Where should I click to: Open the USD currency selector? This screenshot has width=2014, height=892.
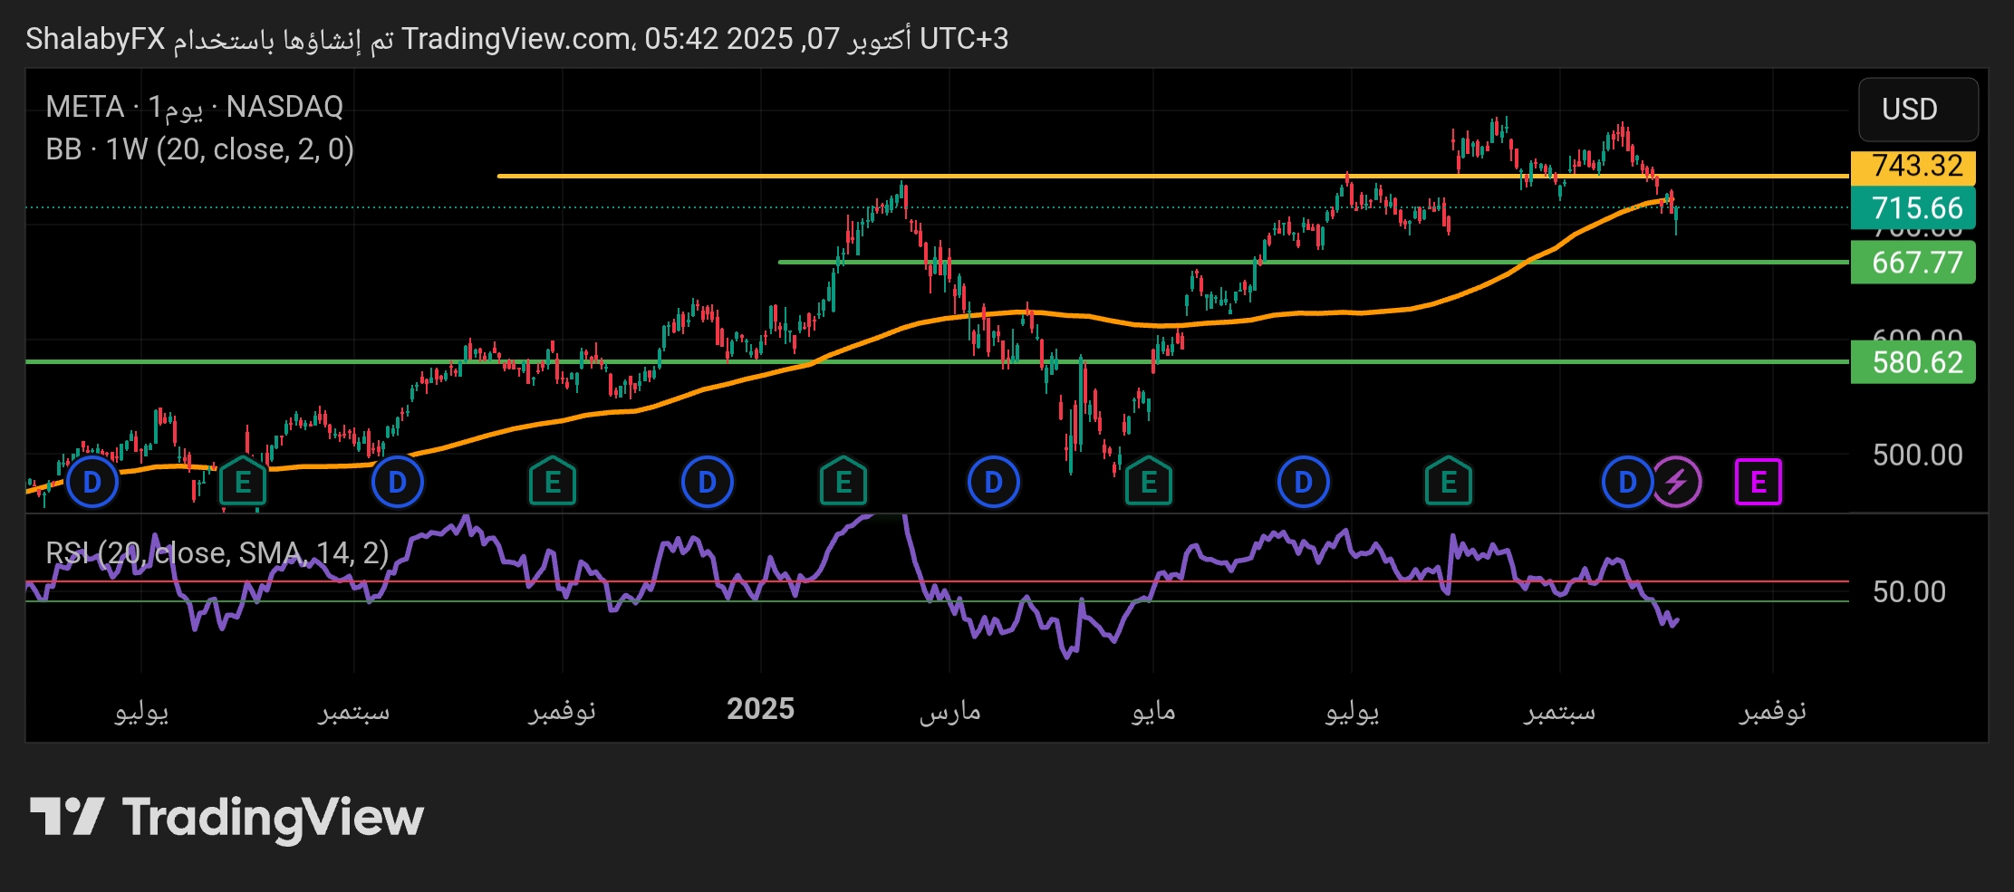[1918, 110]
